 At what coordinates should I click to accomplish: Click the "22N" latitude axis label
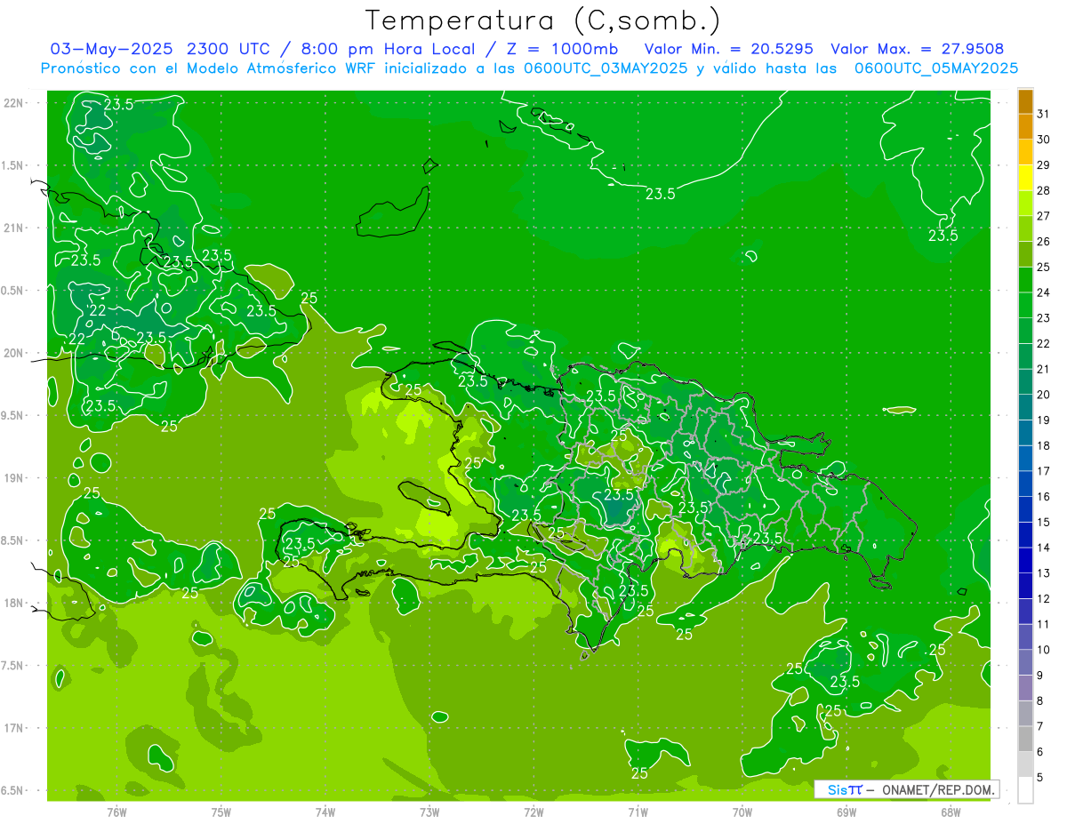tap(13, 103)
